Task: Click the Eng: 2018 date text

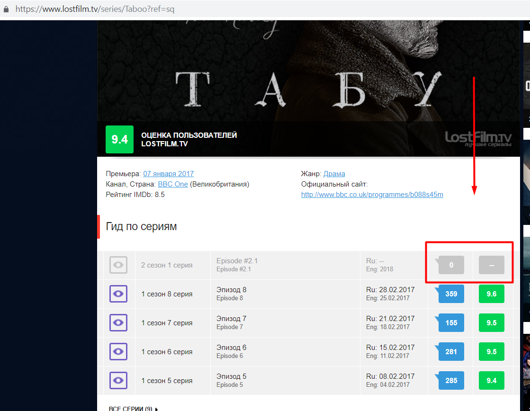Action: click(x=379, y=269)
